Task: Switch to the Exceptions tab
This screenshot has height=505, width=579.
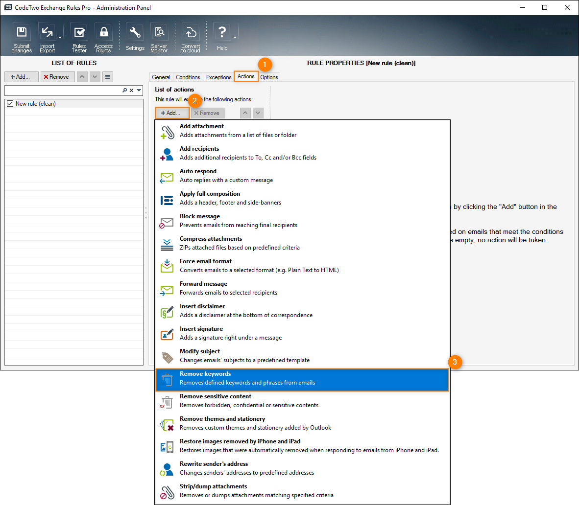Action: [x=218, y=77]
